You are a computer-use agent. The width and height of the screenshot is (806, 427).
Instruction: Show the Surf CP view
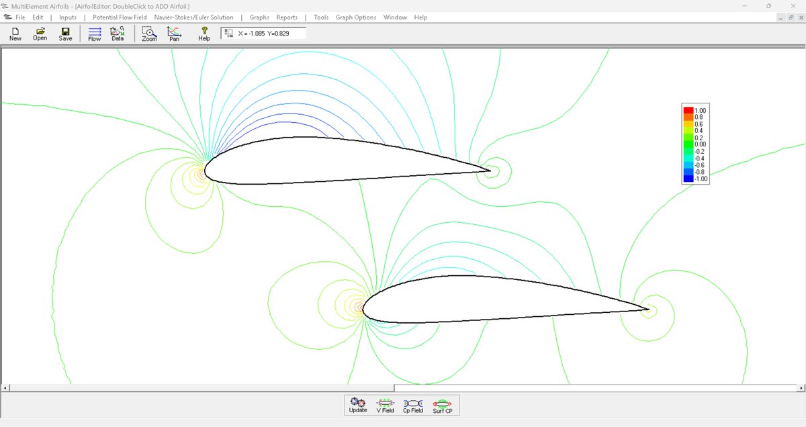click(x=443, y=406)
